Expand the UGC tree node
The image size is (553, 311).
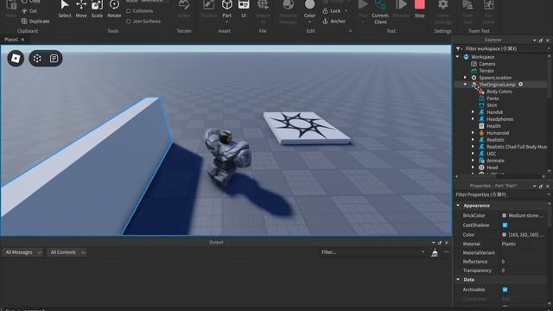point(473,154)
